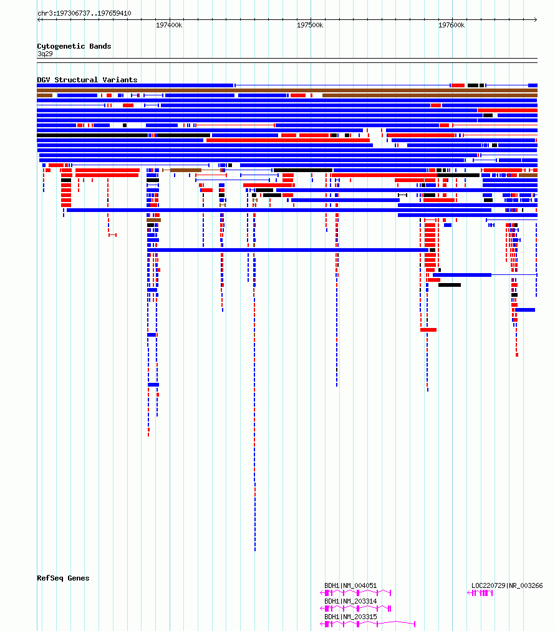This screenshot has height=631, width=555.
Task: Select the RefSeq Genes track title
Action: (x=63, y=578)
